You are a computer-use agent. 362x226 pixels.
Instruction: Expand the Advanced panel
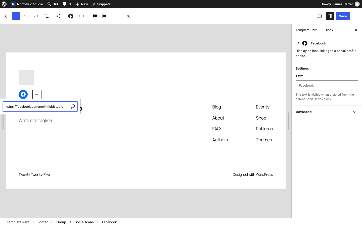(x=327, y=112)
